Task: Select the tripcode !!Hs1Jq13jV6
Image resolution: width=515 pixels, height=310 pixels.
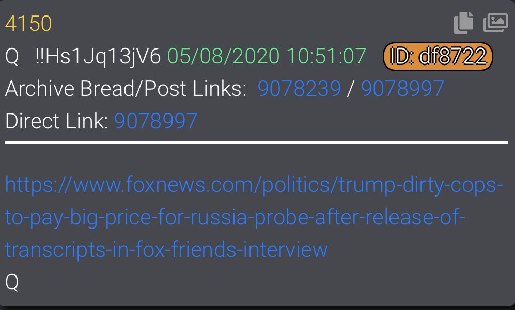Action: [98, 56]
